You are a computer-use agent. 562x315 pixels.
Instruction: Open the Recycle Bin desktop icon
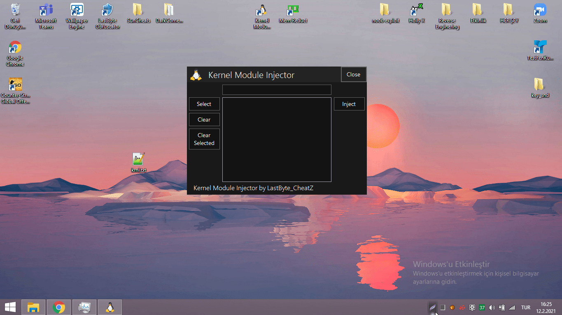click(x=15, y=16)
